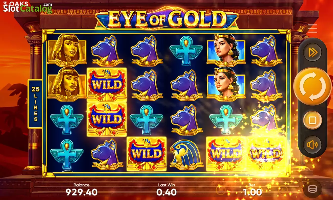
Task: Enable turbo fast-forward mode
Action: [x=312, y=52]
